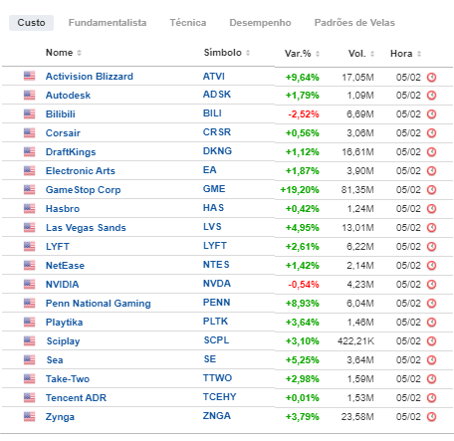
Task: Click the 81,35M volume value
Action: [357, 190]
